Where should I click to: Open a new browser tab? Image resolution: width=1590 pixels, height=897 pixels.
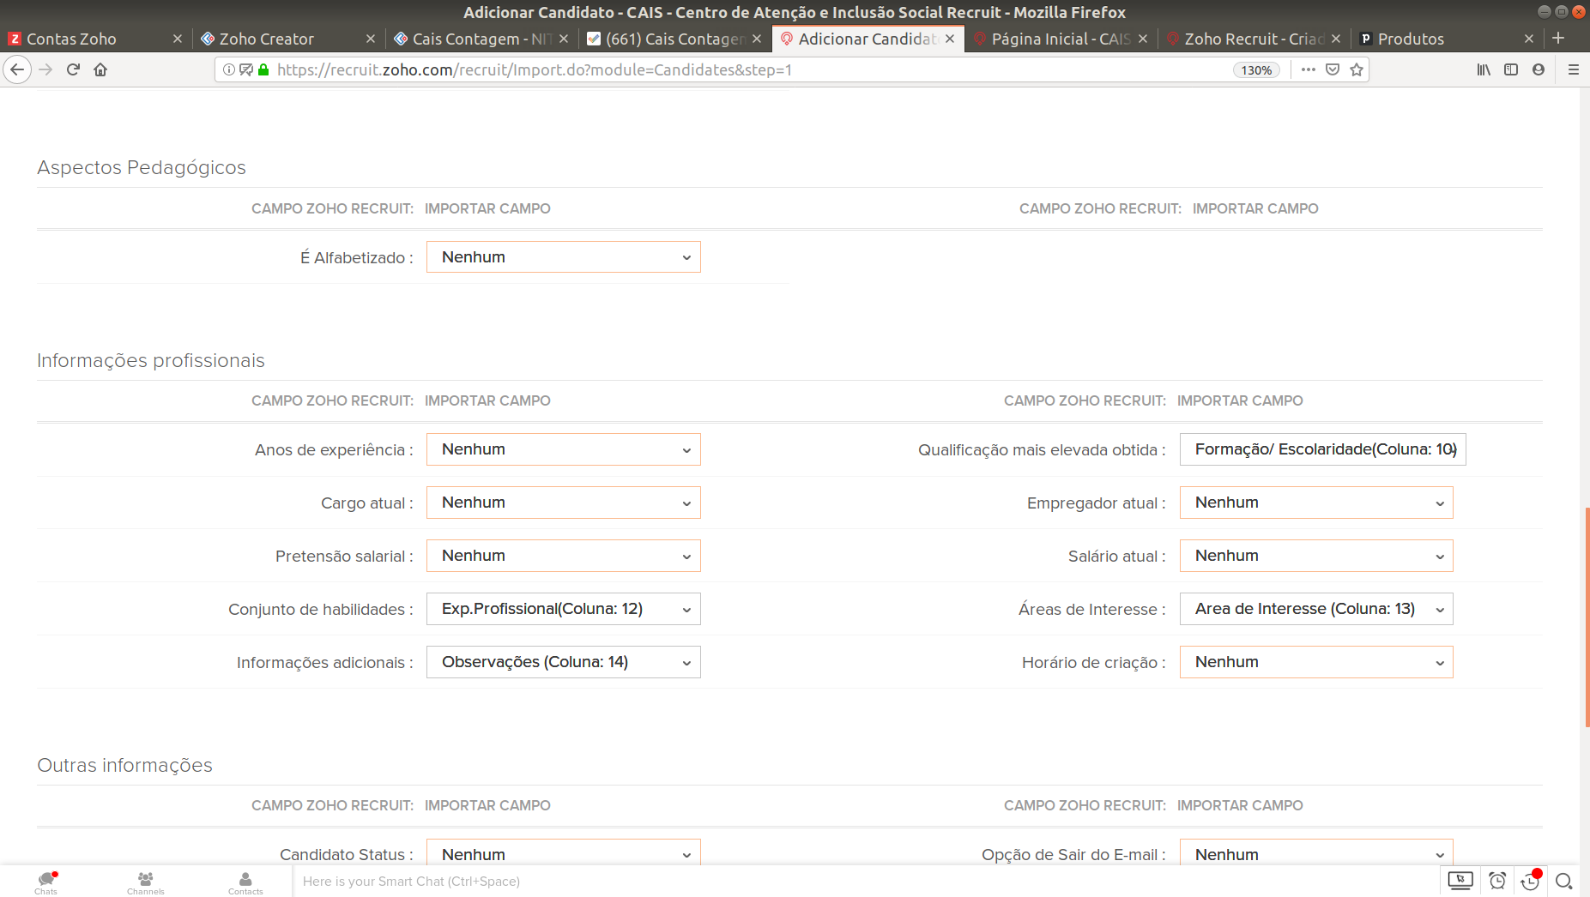1558,39
